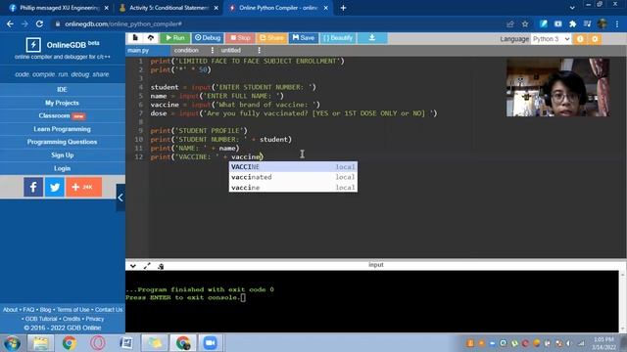This screenshot has height=352, width=627.
Task: Select vaccinated autocomplete suggestion
Action: click(x=293, y=177)
